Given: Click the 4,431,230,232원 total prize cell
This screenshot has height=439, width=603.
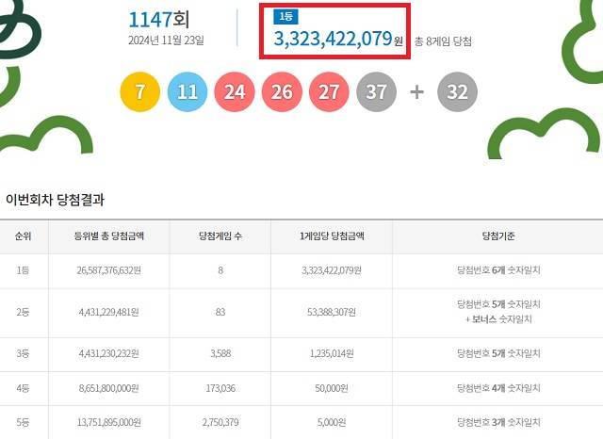Looking at the screenshot, I should [109, 353].
